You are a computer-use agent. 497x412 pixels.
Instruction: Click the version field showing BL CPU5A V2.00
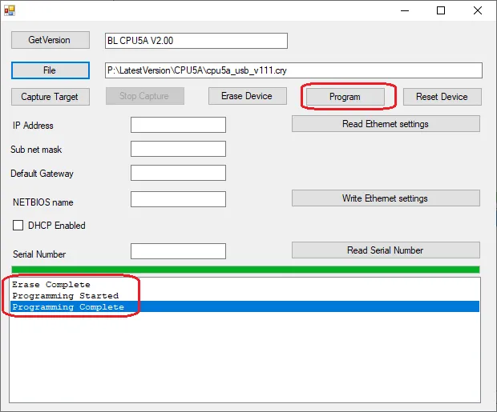coord(196,41)
